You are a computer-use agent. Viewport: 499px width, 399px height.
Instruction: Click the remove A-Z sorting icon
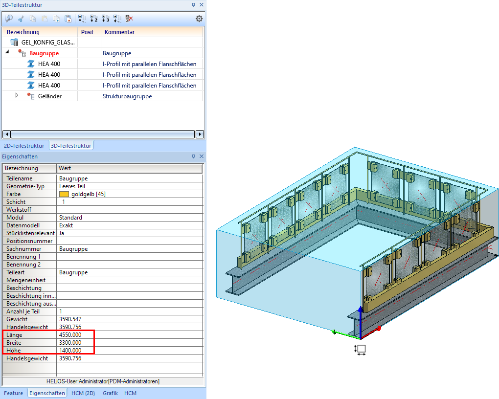[x=129, y=19]
